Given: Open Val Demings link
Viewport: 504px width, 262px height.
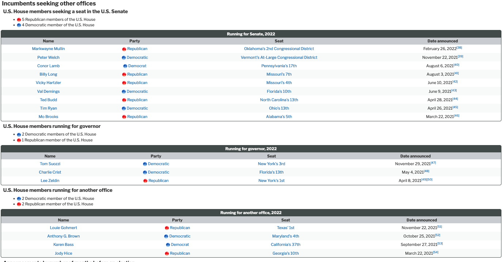Looking at the screenshot, I should click(48, 91).
